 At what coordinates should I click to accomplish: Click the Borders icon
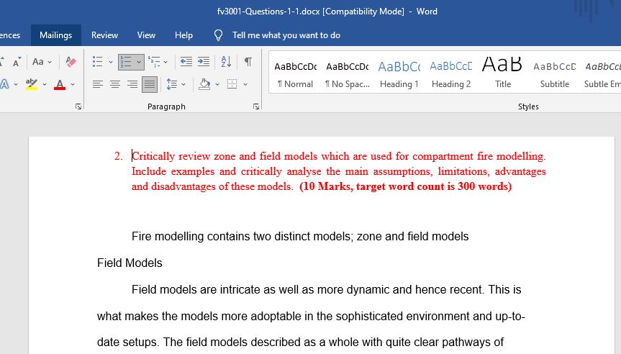point(232,84)
